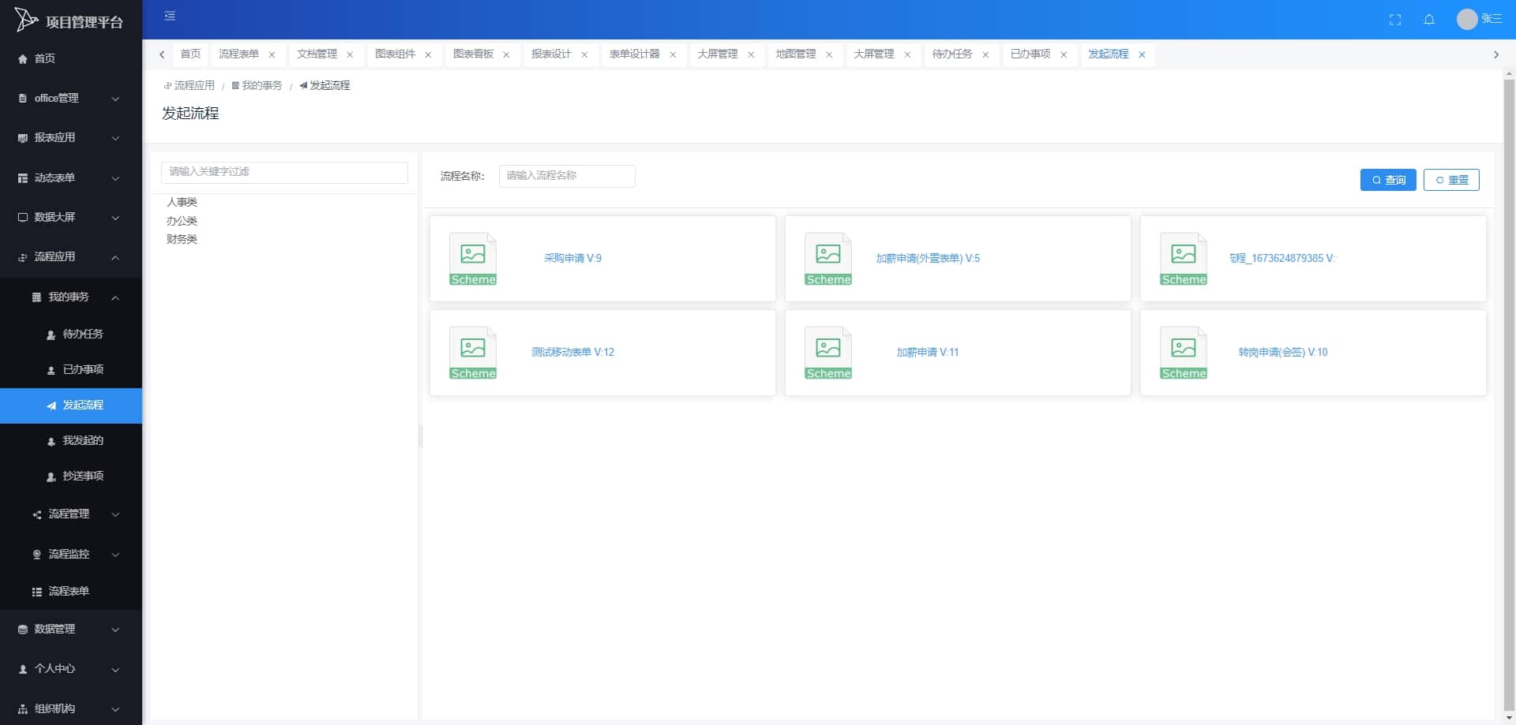1516x725 pixels.
Task: Close the 待办任务 tab
Action: pyautogui.click(x=985, y=54)
